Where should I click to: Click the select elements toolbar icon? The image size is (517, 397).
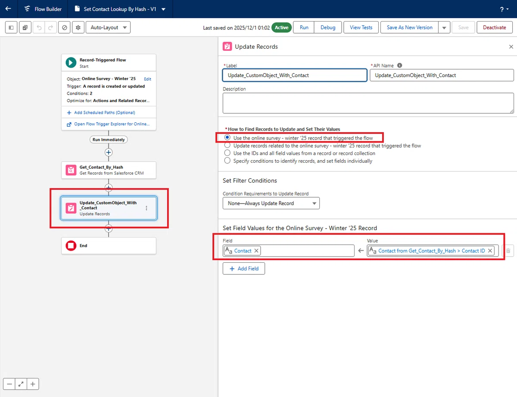25,28
